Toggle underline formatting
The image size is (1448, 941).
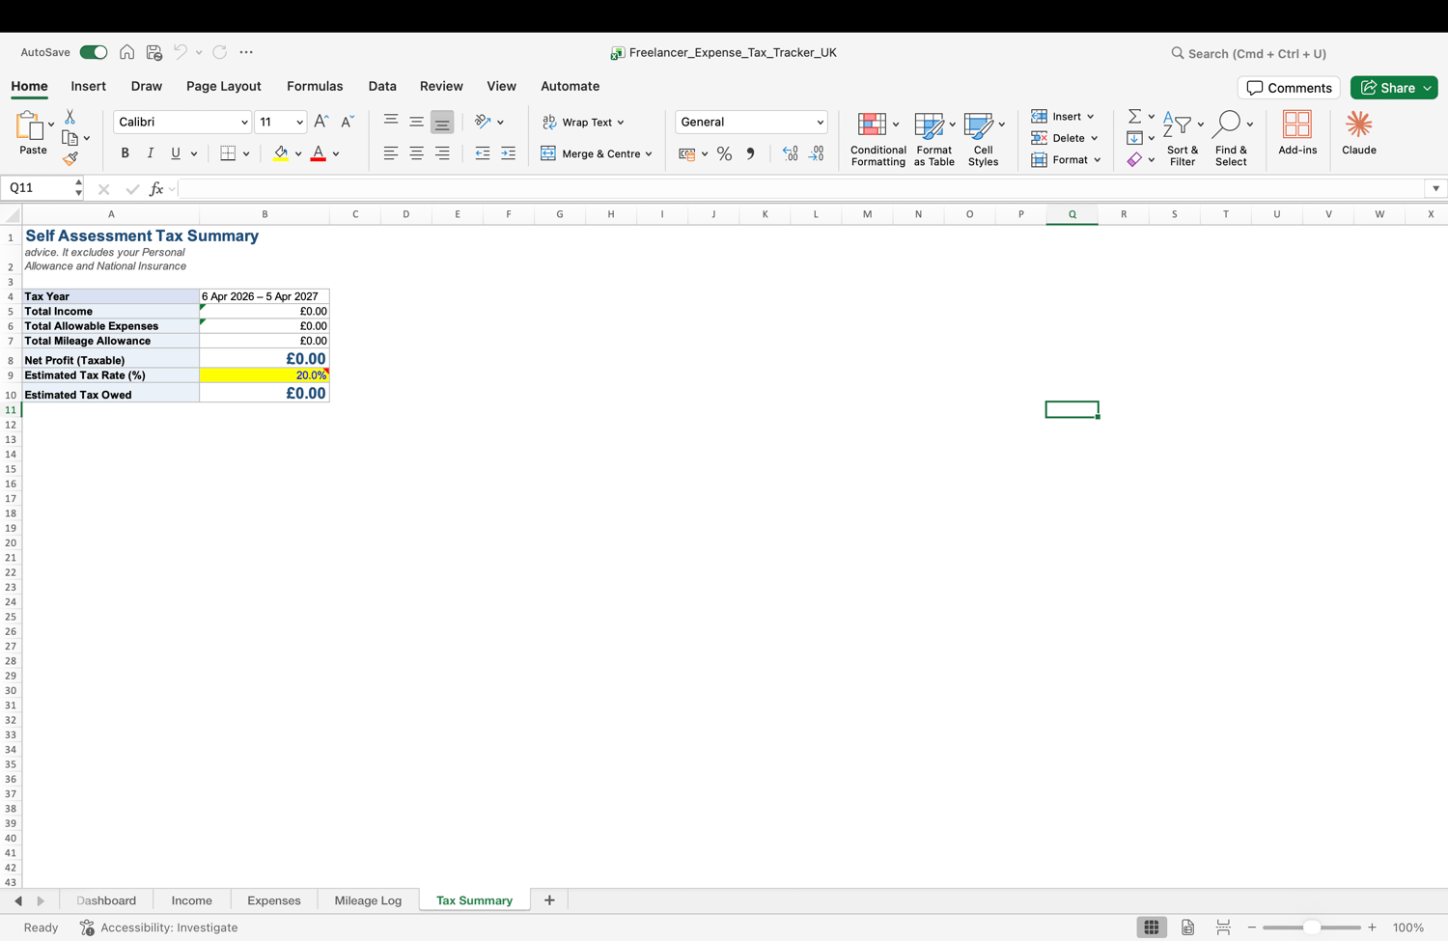click(x=176, y=153)
